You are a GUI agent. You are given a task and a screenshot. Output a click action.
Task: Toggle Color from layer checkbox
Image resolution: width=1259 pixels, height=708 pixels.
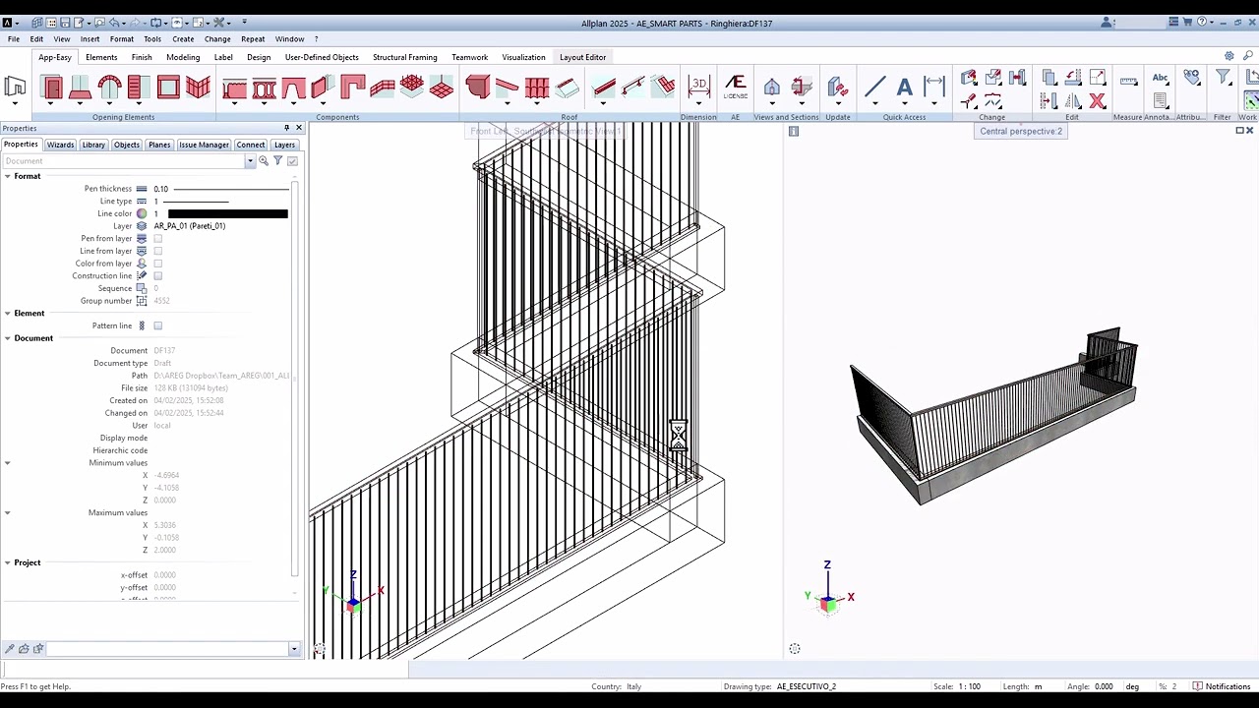pos(158,264)
